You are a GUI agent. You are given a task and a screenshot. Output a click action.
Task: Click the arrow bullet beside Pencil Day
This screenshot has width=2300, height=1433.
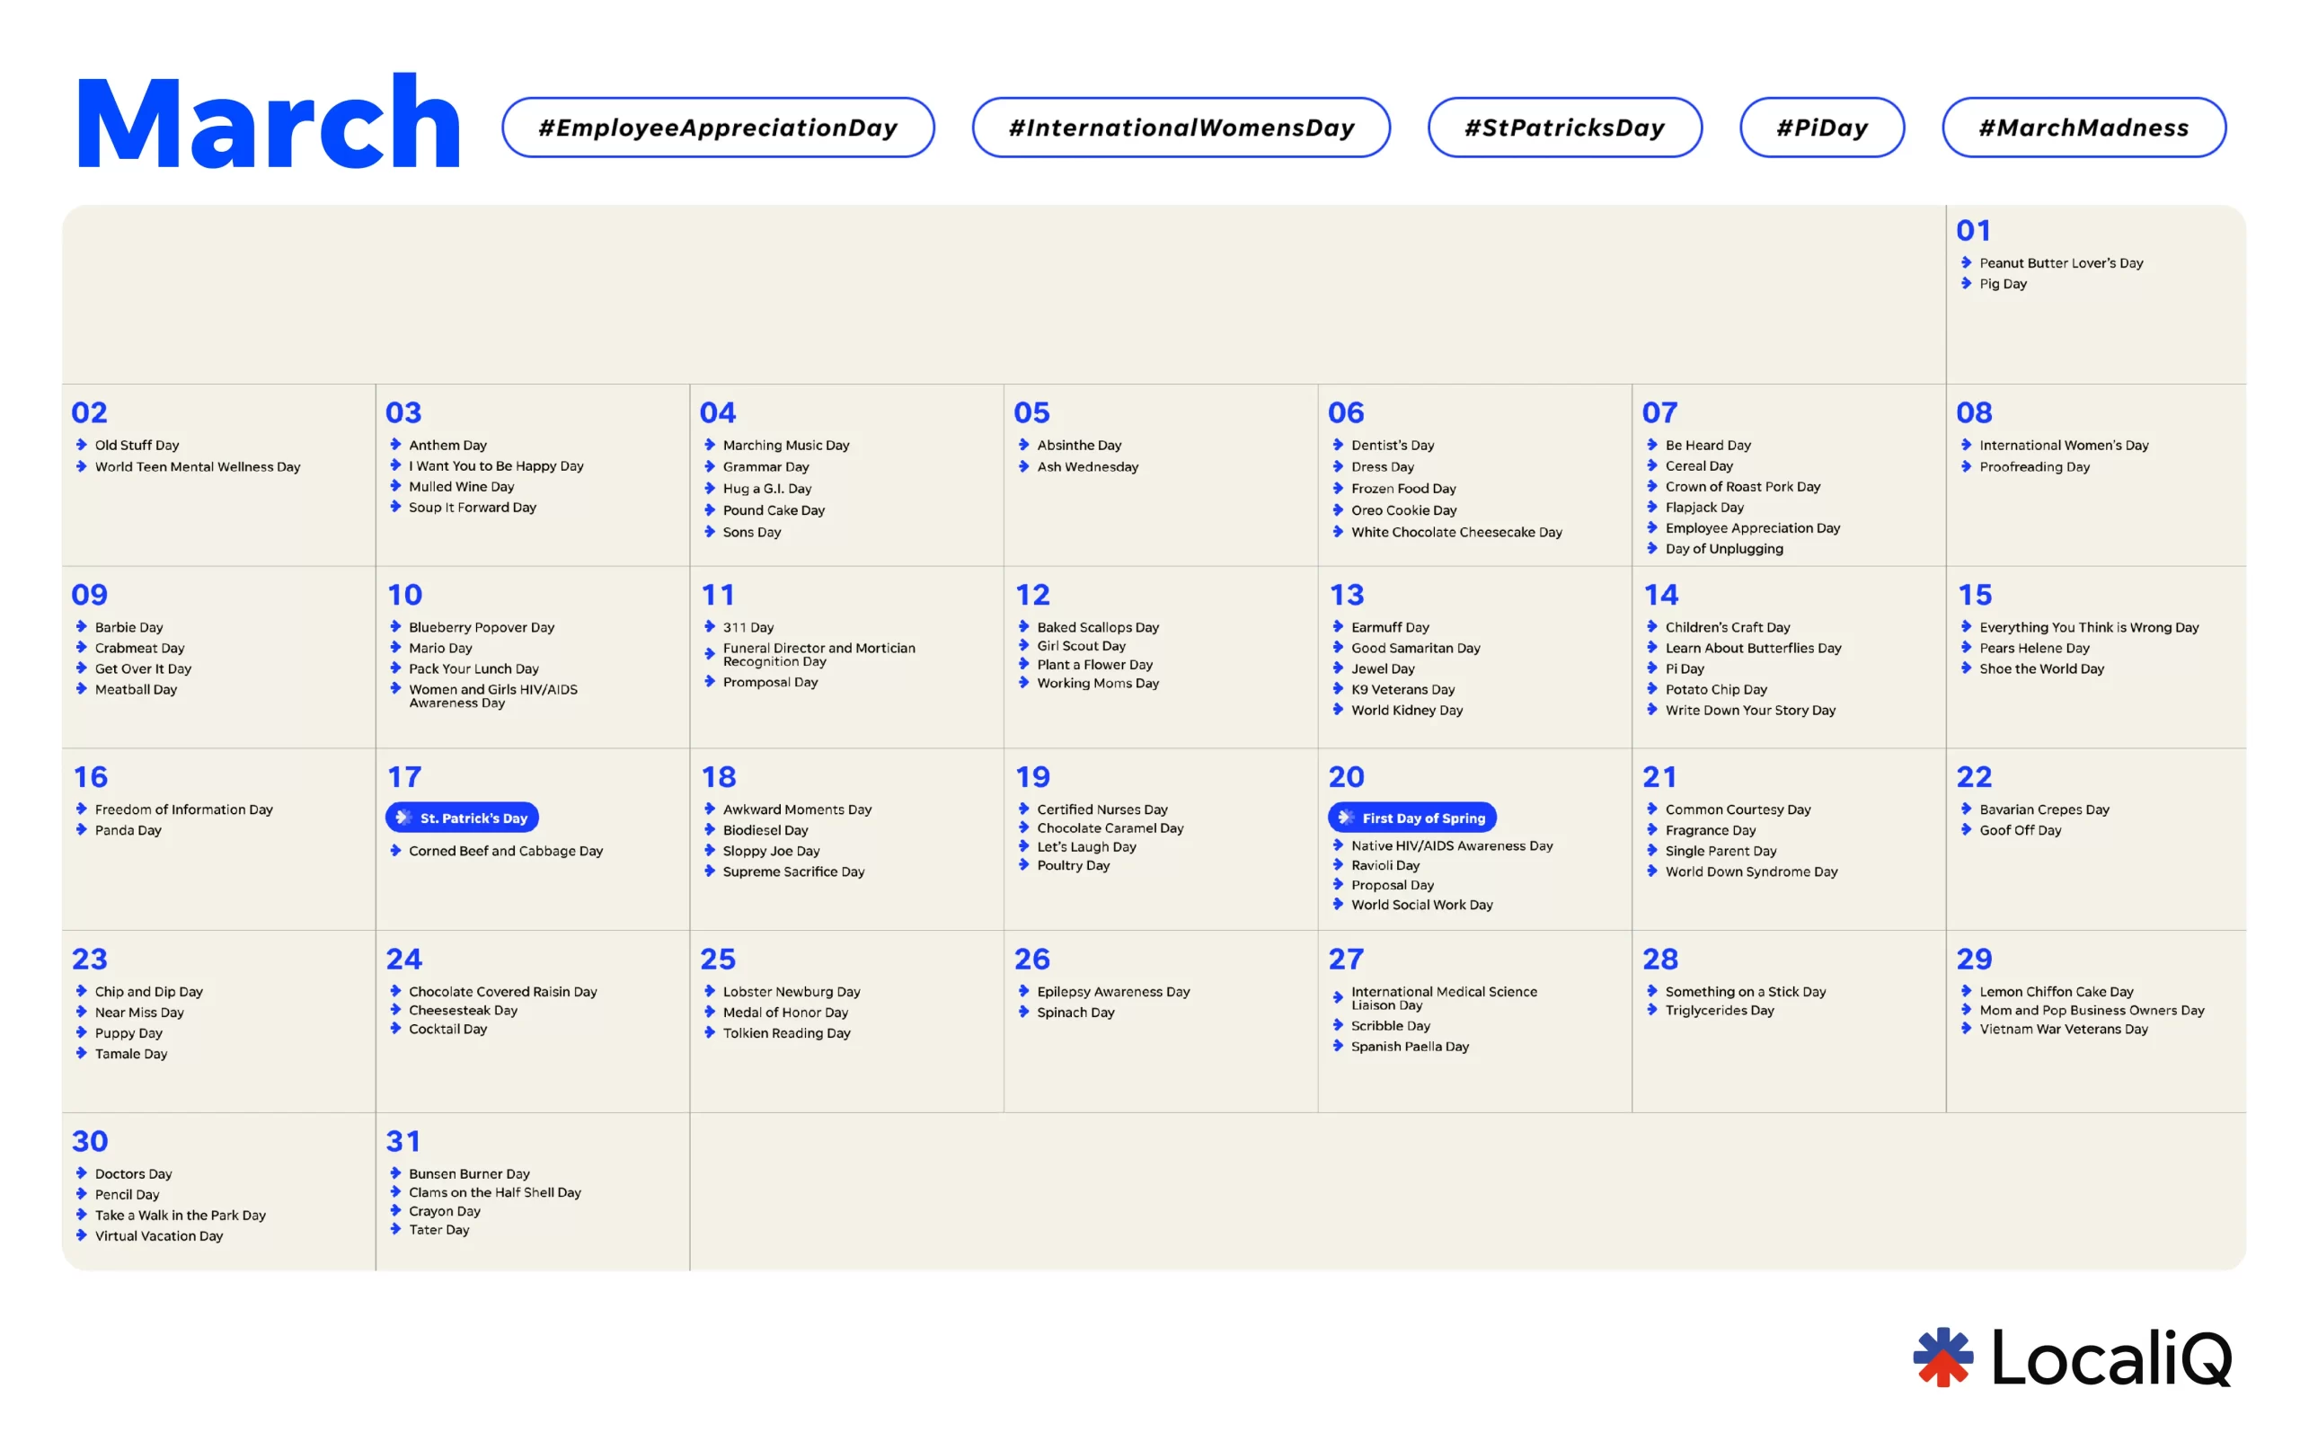(x=82, y=1193)
